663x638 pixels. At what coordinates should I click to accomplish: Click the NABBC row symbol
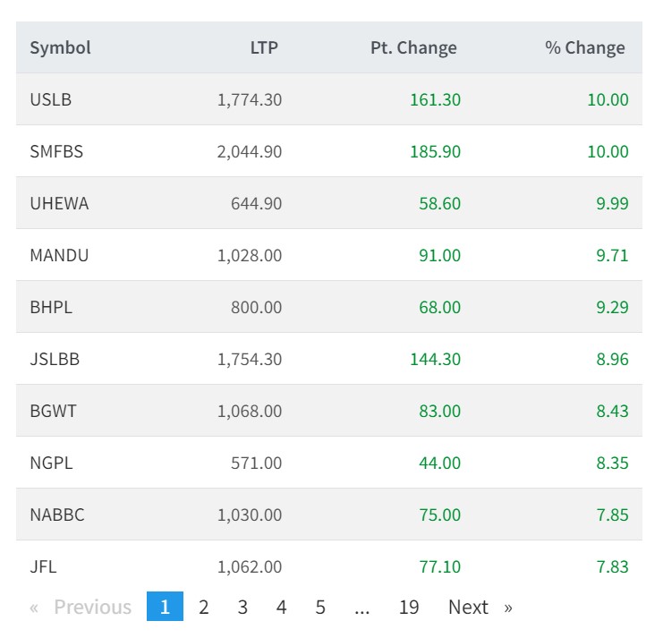point(57,515)
